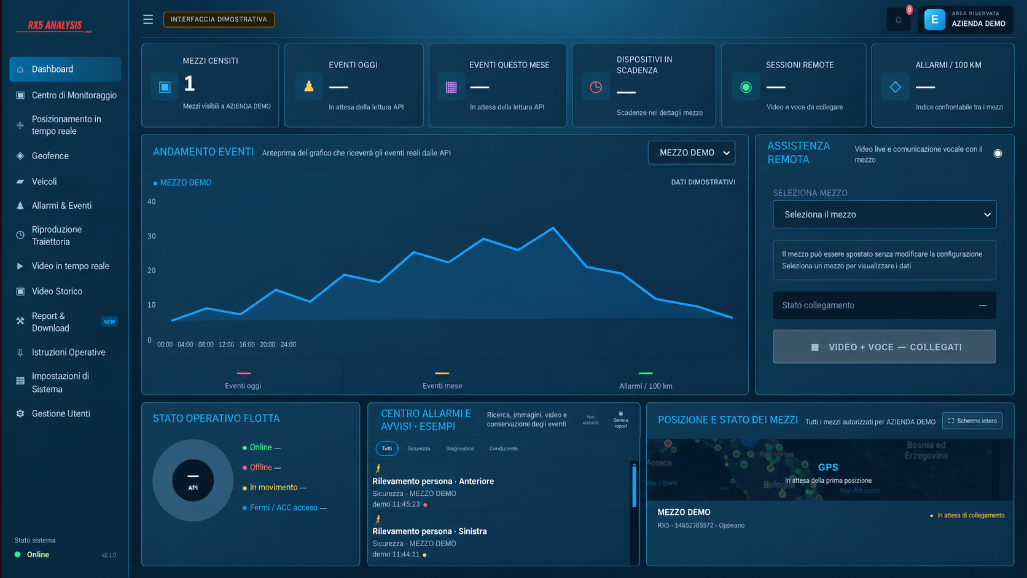Click the GPS map preview
The height and width of the screenshot is (578, 1027).
(829, 469)
